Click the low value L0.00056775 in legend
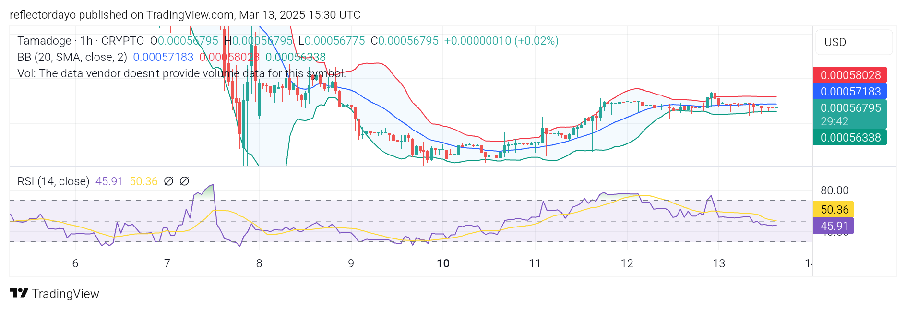The width and height of the screenshot is (906, 310). point(332,41)
